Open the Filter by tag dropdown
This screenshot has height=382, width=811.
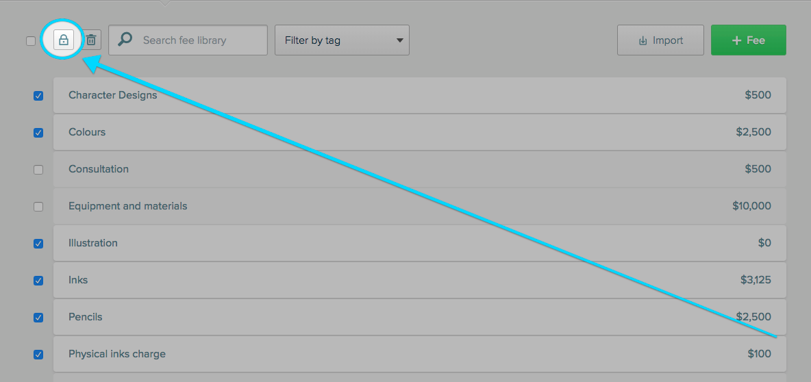pos(342,40)
